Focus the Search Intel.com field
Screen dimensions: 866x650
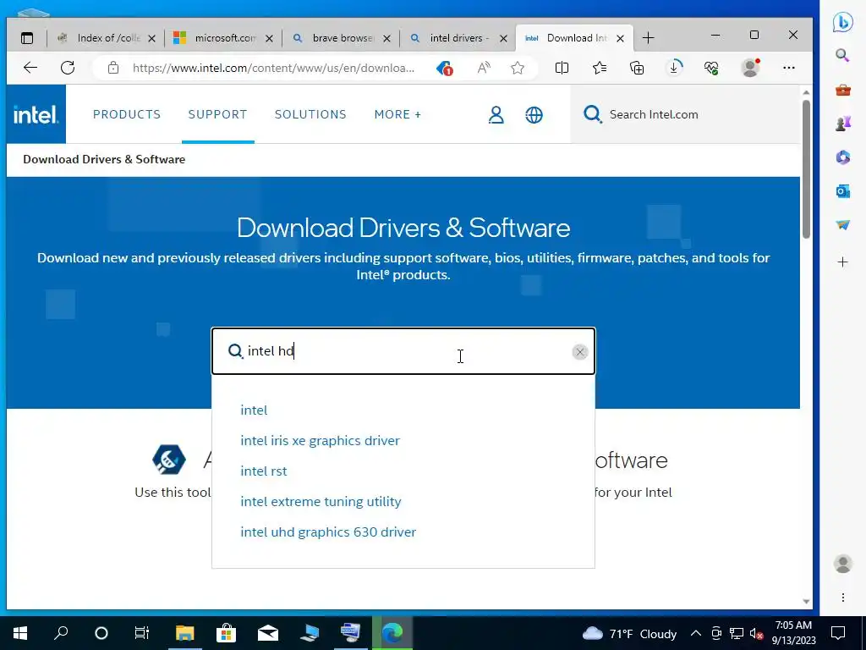(x=685, y=114)
